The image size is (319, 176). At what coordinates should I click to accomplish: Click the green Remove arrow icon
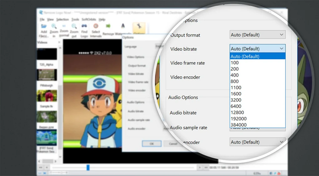pos(108,26)
